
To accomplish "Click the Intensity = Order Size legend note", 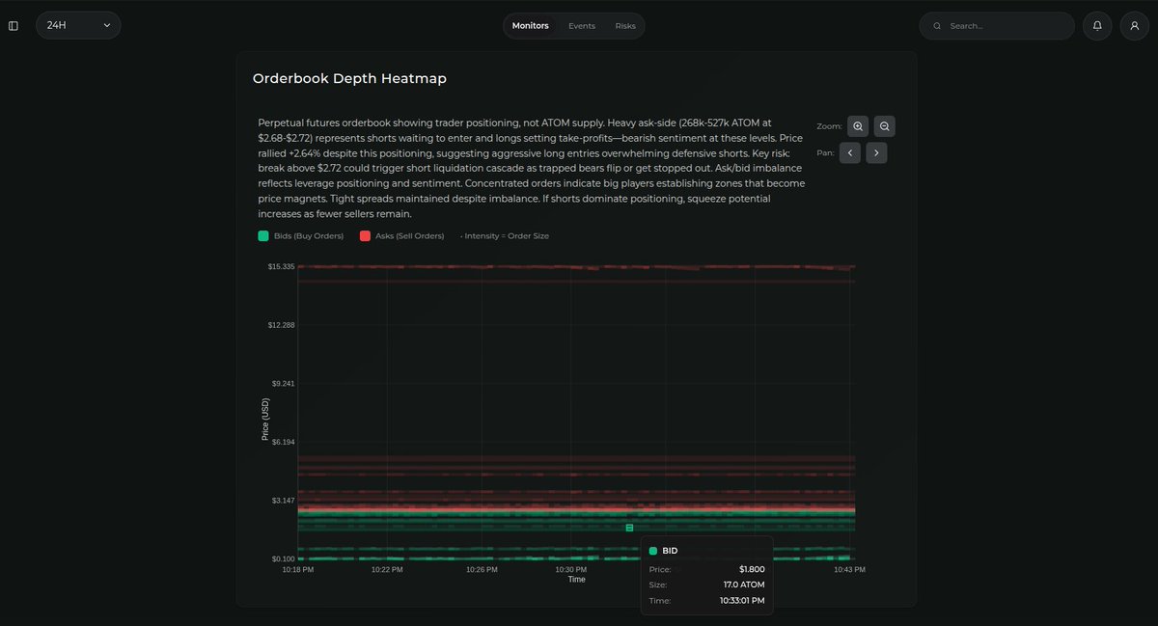I will tap(505, 235).
